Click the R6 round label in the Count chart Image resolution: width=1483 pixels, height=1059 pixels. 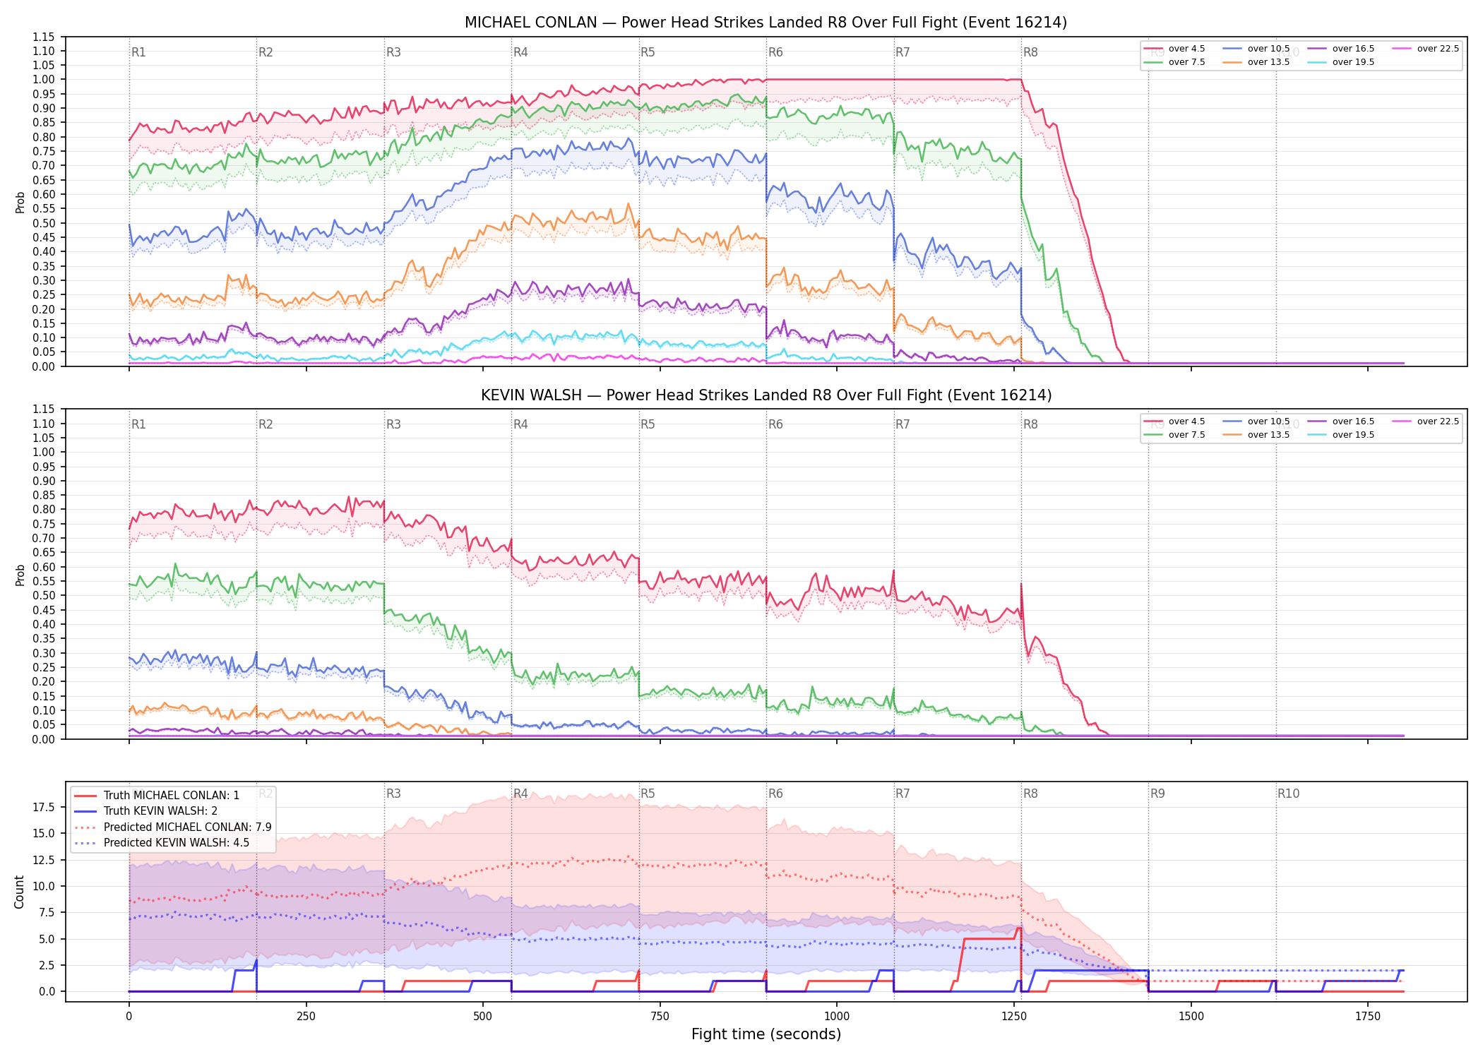point(775,794)
